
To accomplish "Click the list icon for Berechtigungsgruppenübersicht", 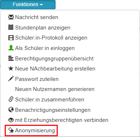I will pyautogui.click(x=11, y=58).
